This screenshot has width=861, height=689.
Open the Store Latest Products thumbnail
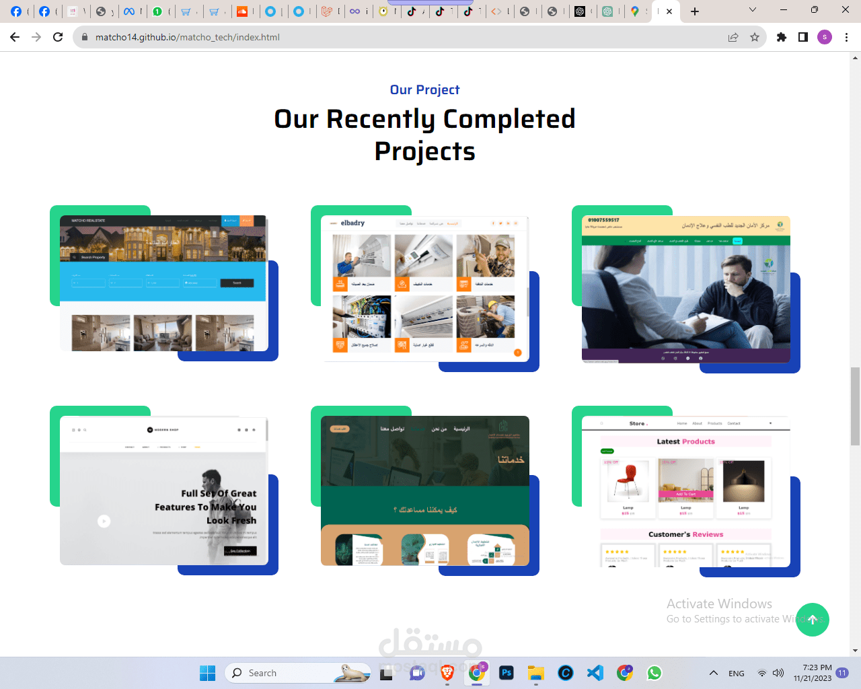coord(686,492)
